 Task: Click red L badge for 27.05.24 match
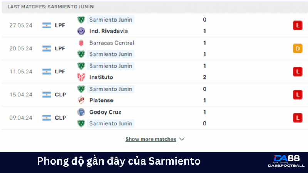297,25
